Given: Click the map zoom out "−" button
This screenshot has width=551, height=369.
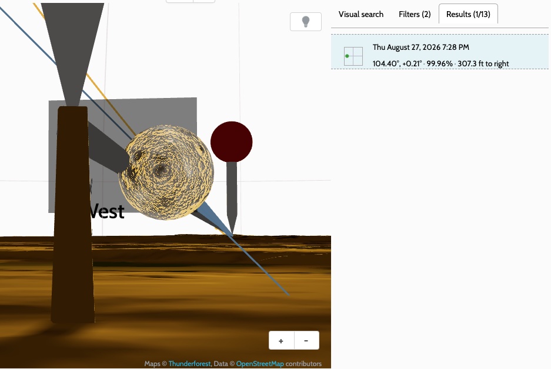Looking at the screenshot, I should (306, 340).
